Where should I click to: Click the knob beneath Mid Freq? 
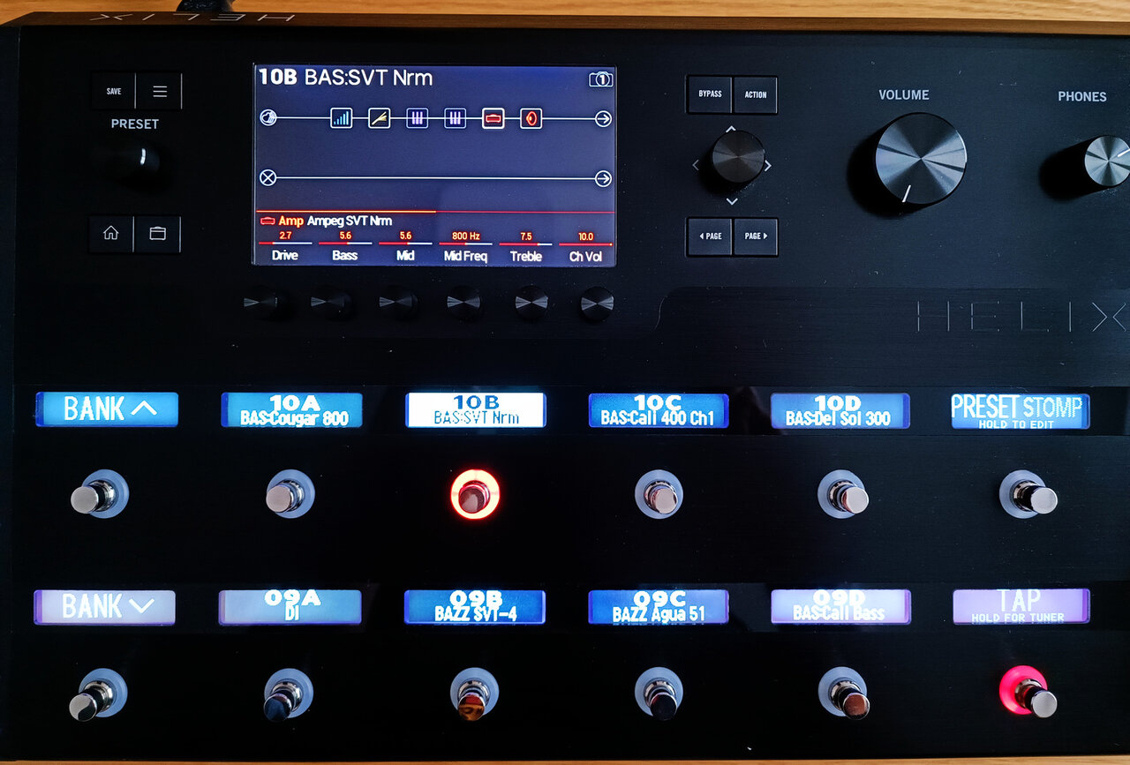point(464,303)
